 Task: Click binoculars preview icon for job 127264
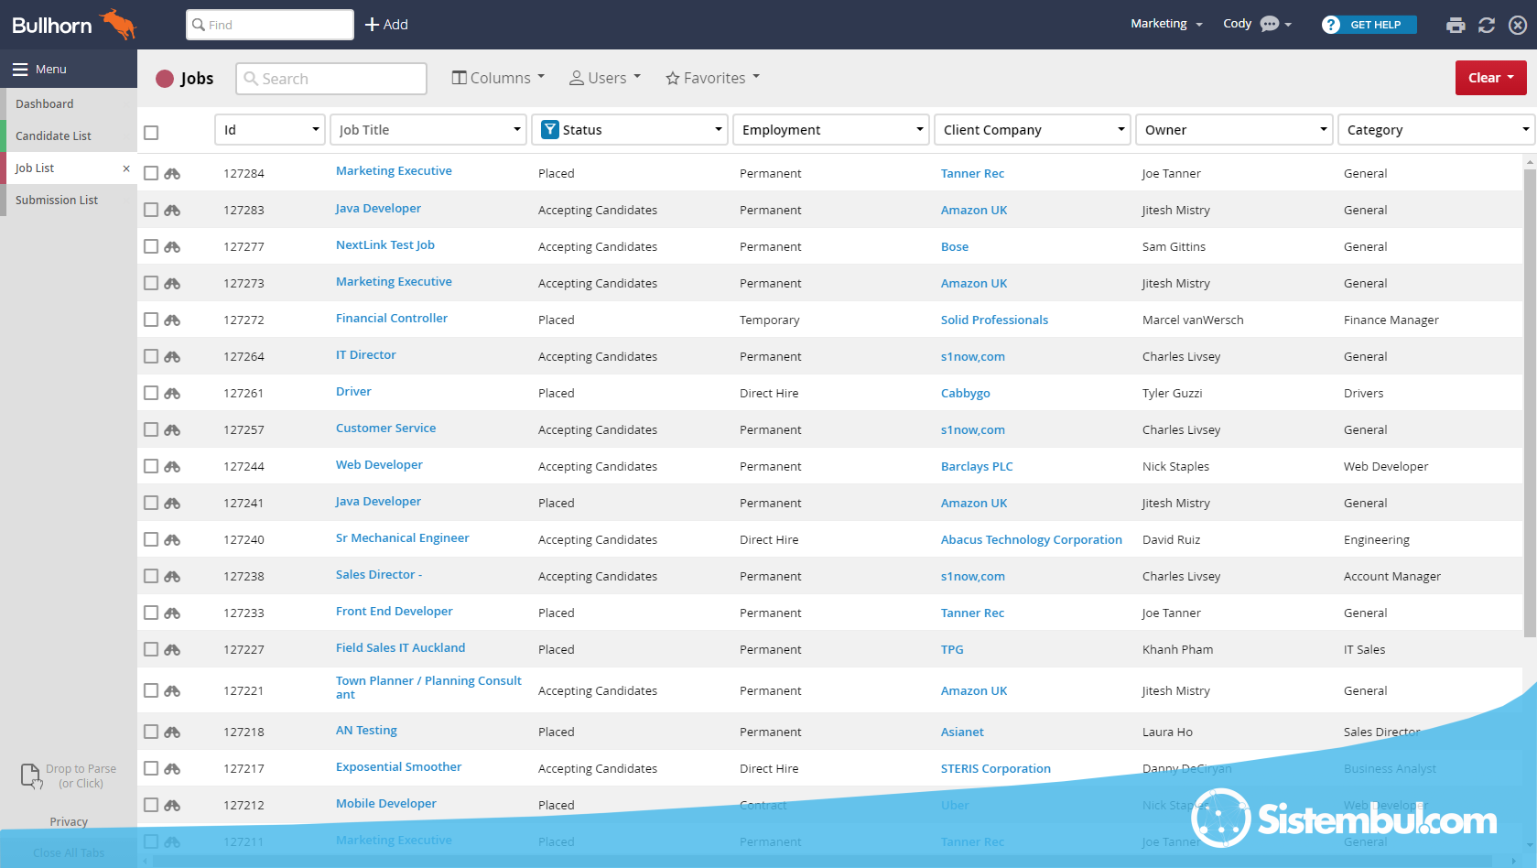[172, 356]
